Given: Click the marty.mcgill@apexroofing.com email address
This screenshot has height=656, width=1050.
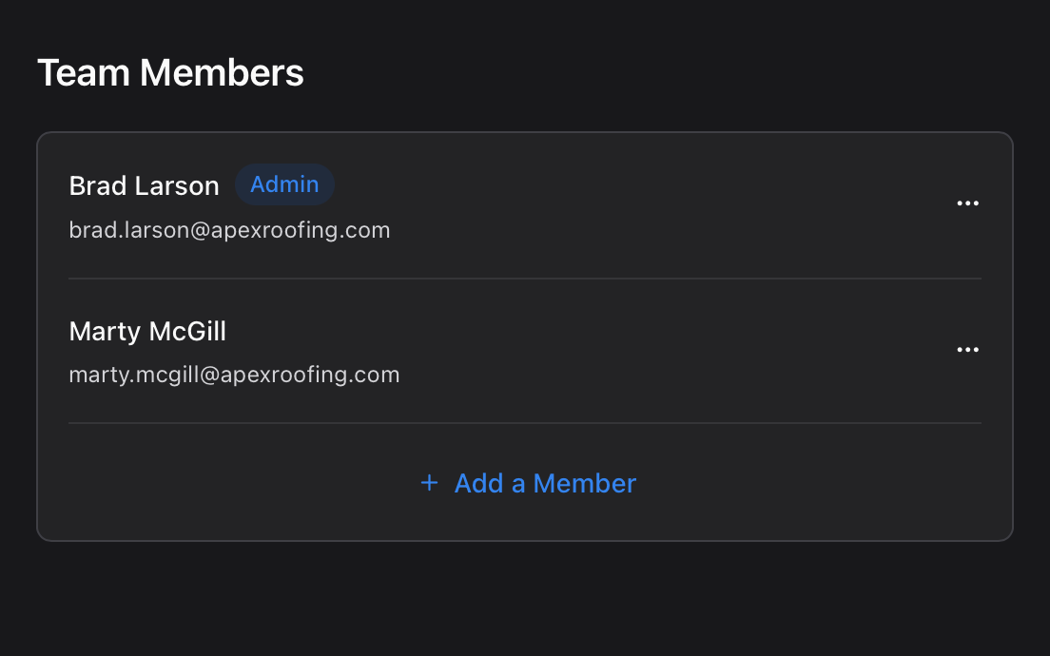Looking at the screenshot, I should click(x=234, y=375).
